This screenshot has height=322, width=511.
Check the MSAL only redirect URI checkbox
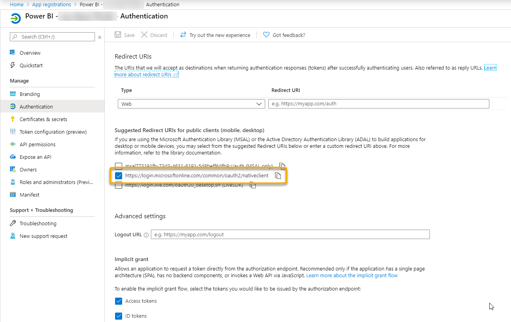click(119, 166)
